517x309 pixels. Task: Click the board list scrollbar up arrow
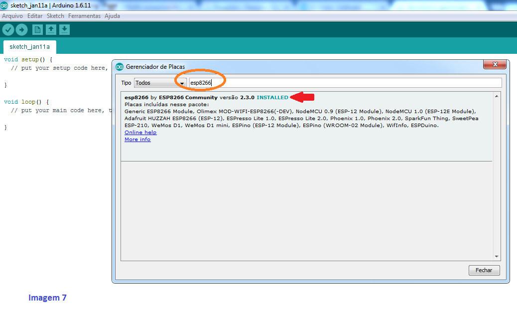[497, 96]
